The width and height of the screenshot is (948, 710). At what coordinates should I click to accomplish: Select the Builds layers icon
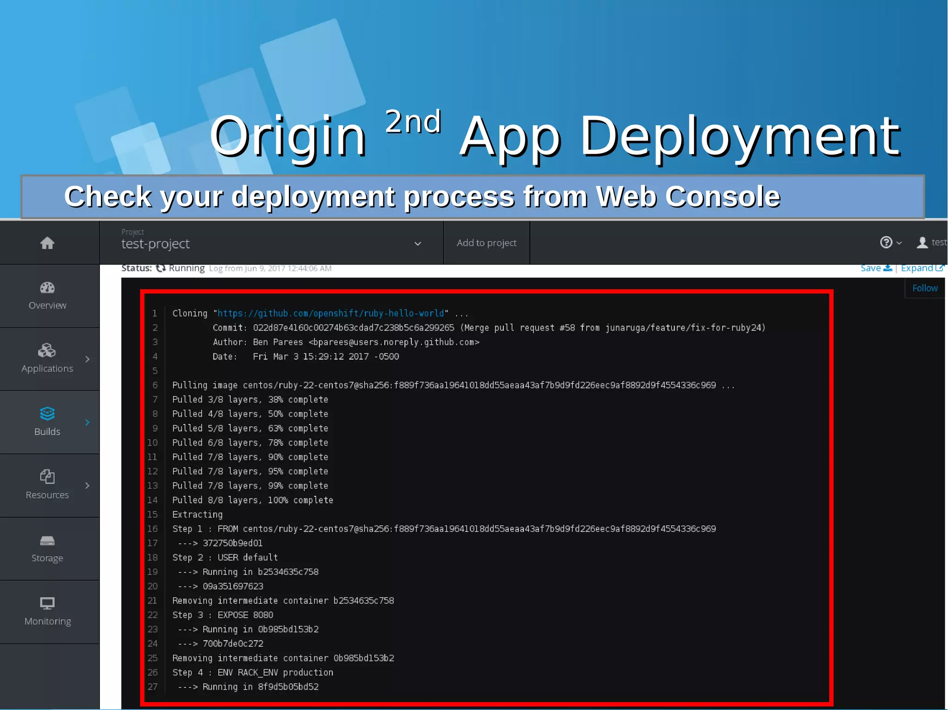(x=47, y=414)
